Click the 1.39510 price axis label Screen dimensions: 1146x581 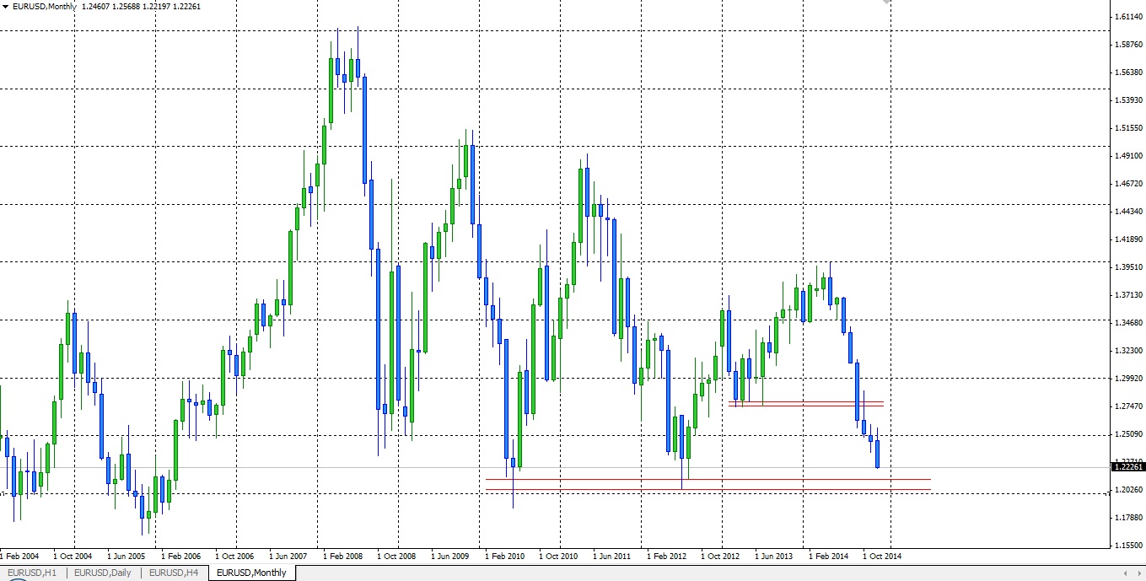[1127, 267]
